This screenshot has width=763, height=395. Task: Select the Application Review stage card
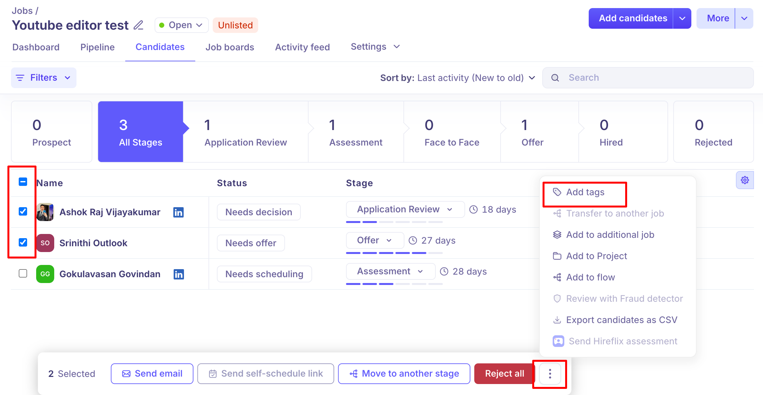point(246,132)
